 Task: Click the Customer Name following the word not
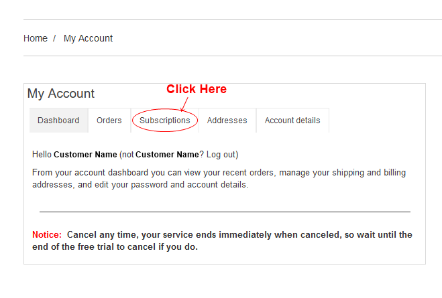(167, 155)
